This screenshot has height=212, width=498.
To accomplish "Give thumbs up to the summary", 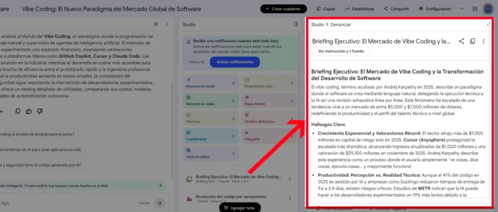I will pos(29,111).
